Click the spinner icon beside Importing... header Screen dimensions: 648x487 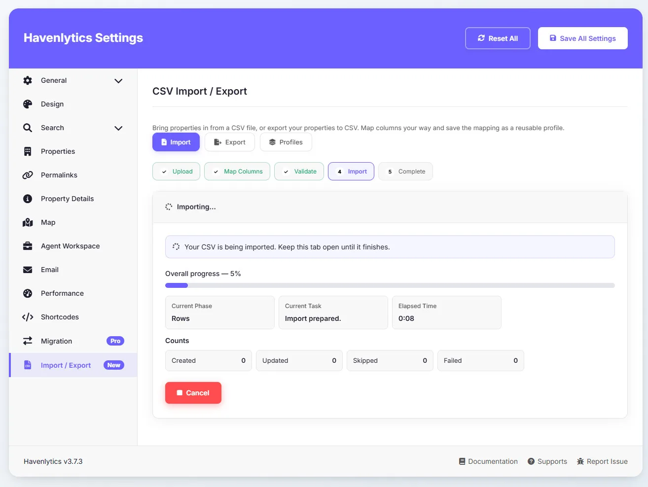169,207
